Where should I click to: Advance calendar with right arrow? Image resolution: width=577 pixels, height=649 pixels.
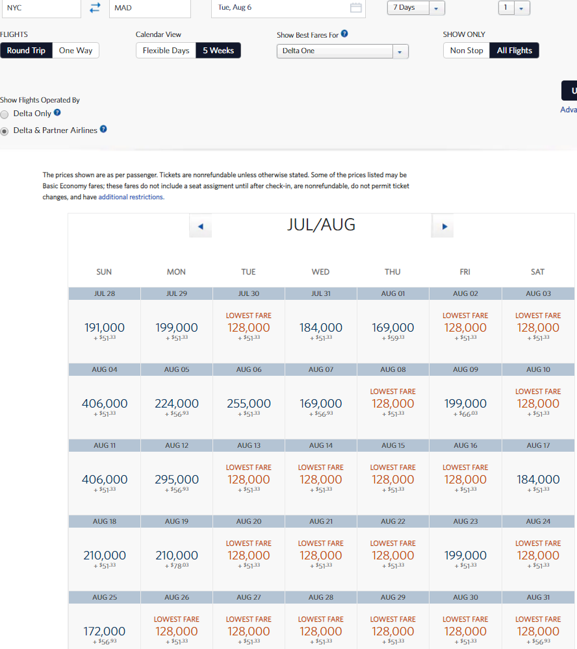coord(444,226)
